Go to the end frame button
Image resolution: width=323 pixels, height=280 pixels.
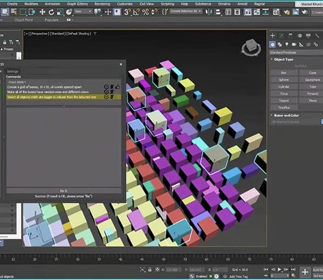293,269
